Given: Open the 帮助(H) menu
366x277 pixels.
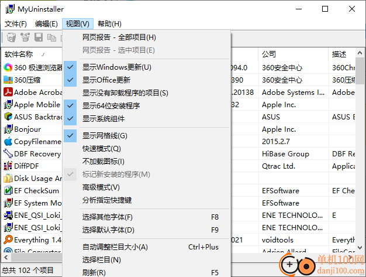Looking at the screenshot, I should pyautogui.click(x=109, y=24).
